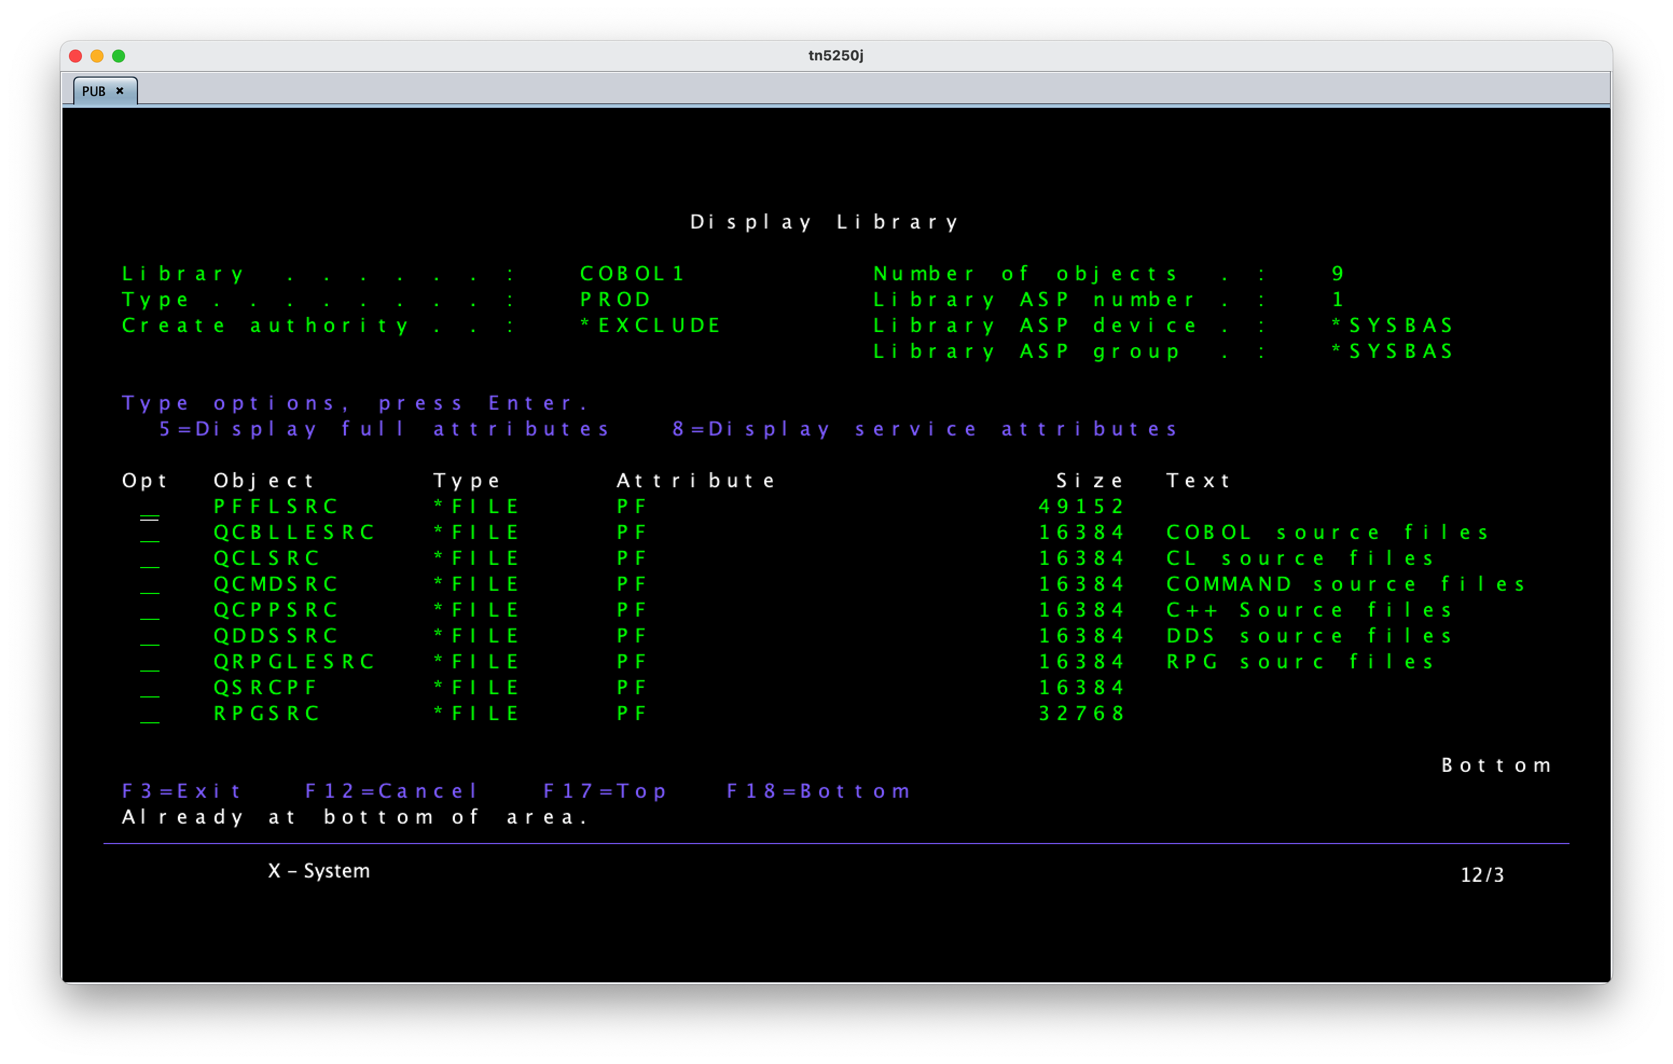Click the 'Already at bottom of area.' message
The height and width of the screenshot is (1064, 1673).
pyautogui.click(x=355, y=817)
